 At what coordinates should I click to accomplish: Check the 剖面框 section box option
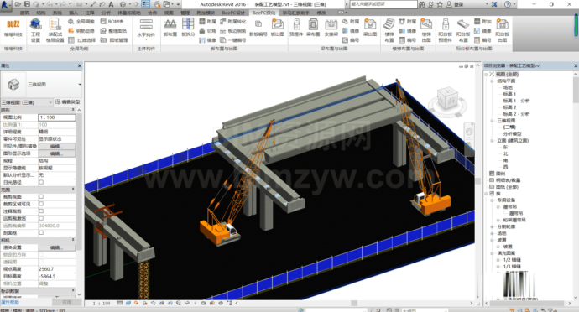[41, 232]
